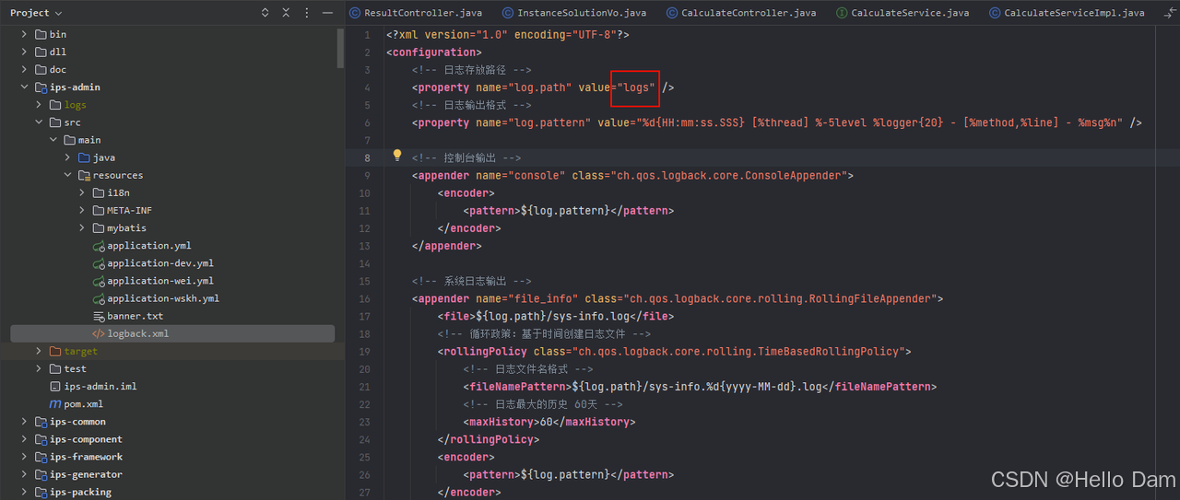
Task: Collapse the ips-admin module chevron
Action: click(x=24, y=87)
